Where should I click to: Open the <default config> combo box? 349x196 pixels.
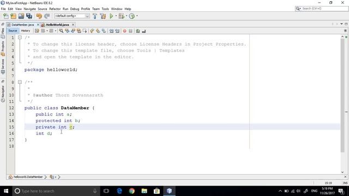click(72, 16)
